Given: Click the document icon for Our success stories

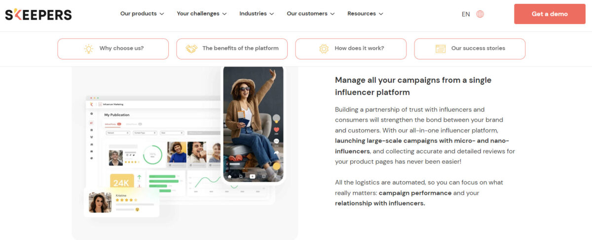Looking at the screenshot, I should pyautogui.click(x=441, y=48).
